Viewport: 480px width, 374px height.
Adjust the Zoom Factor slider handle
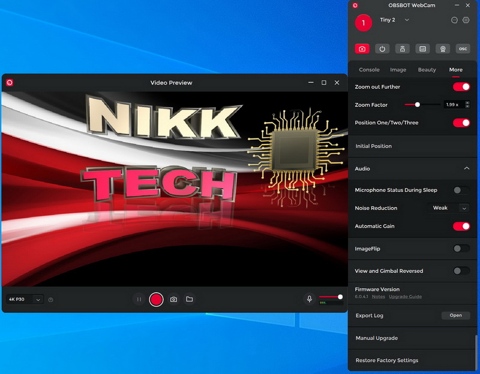(x=417, y=104)
